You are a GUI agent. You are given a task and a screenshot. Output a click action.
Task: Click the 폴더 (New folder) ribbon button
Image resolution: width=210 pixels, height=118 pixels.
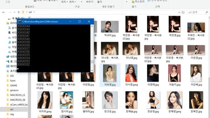point(99,2)
